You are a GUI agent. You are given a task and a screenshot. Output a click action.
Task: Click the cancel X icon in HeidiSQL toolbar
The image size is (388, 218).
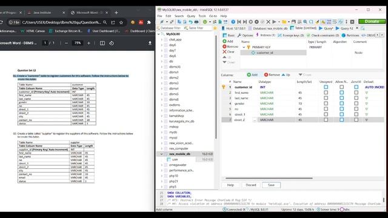pos(268,22)
